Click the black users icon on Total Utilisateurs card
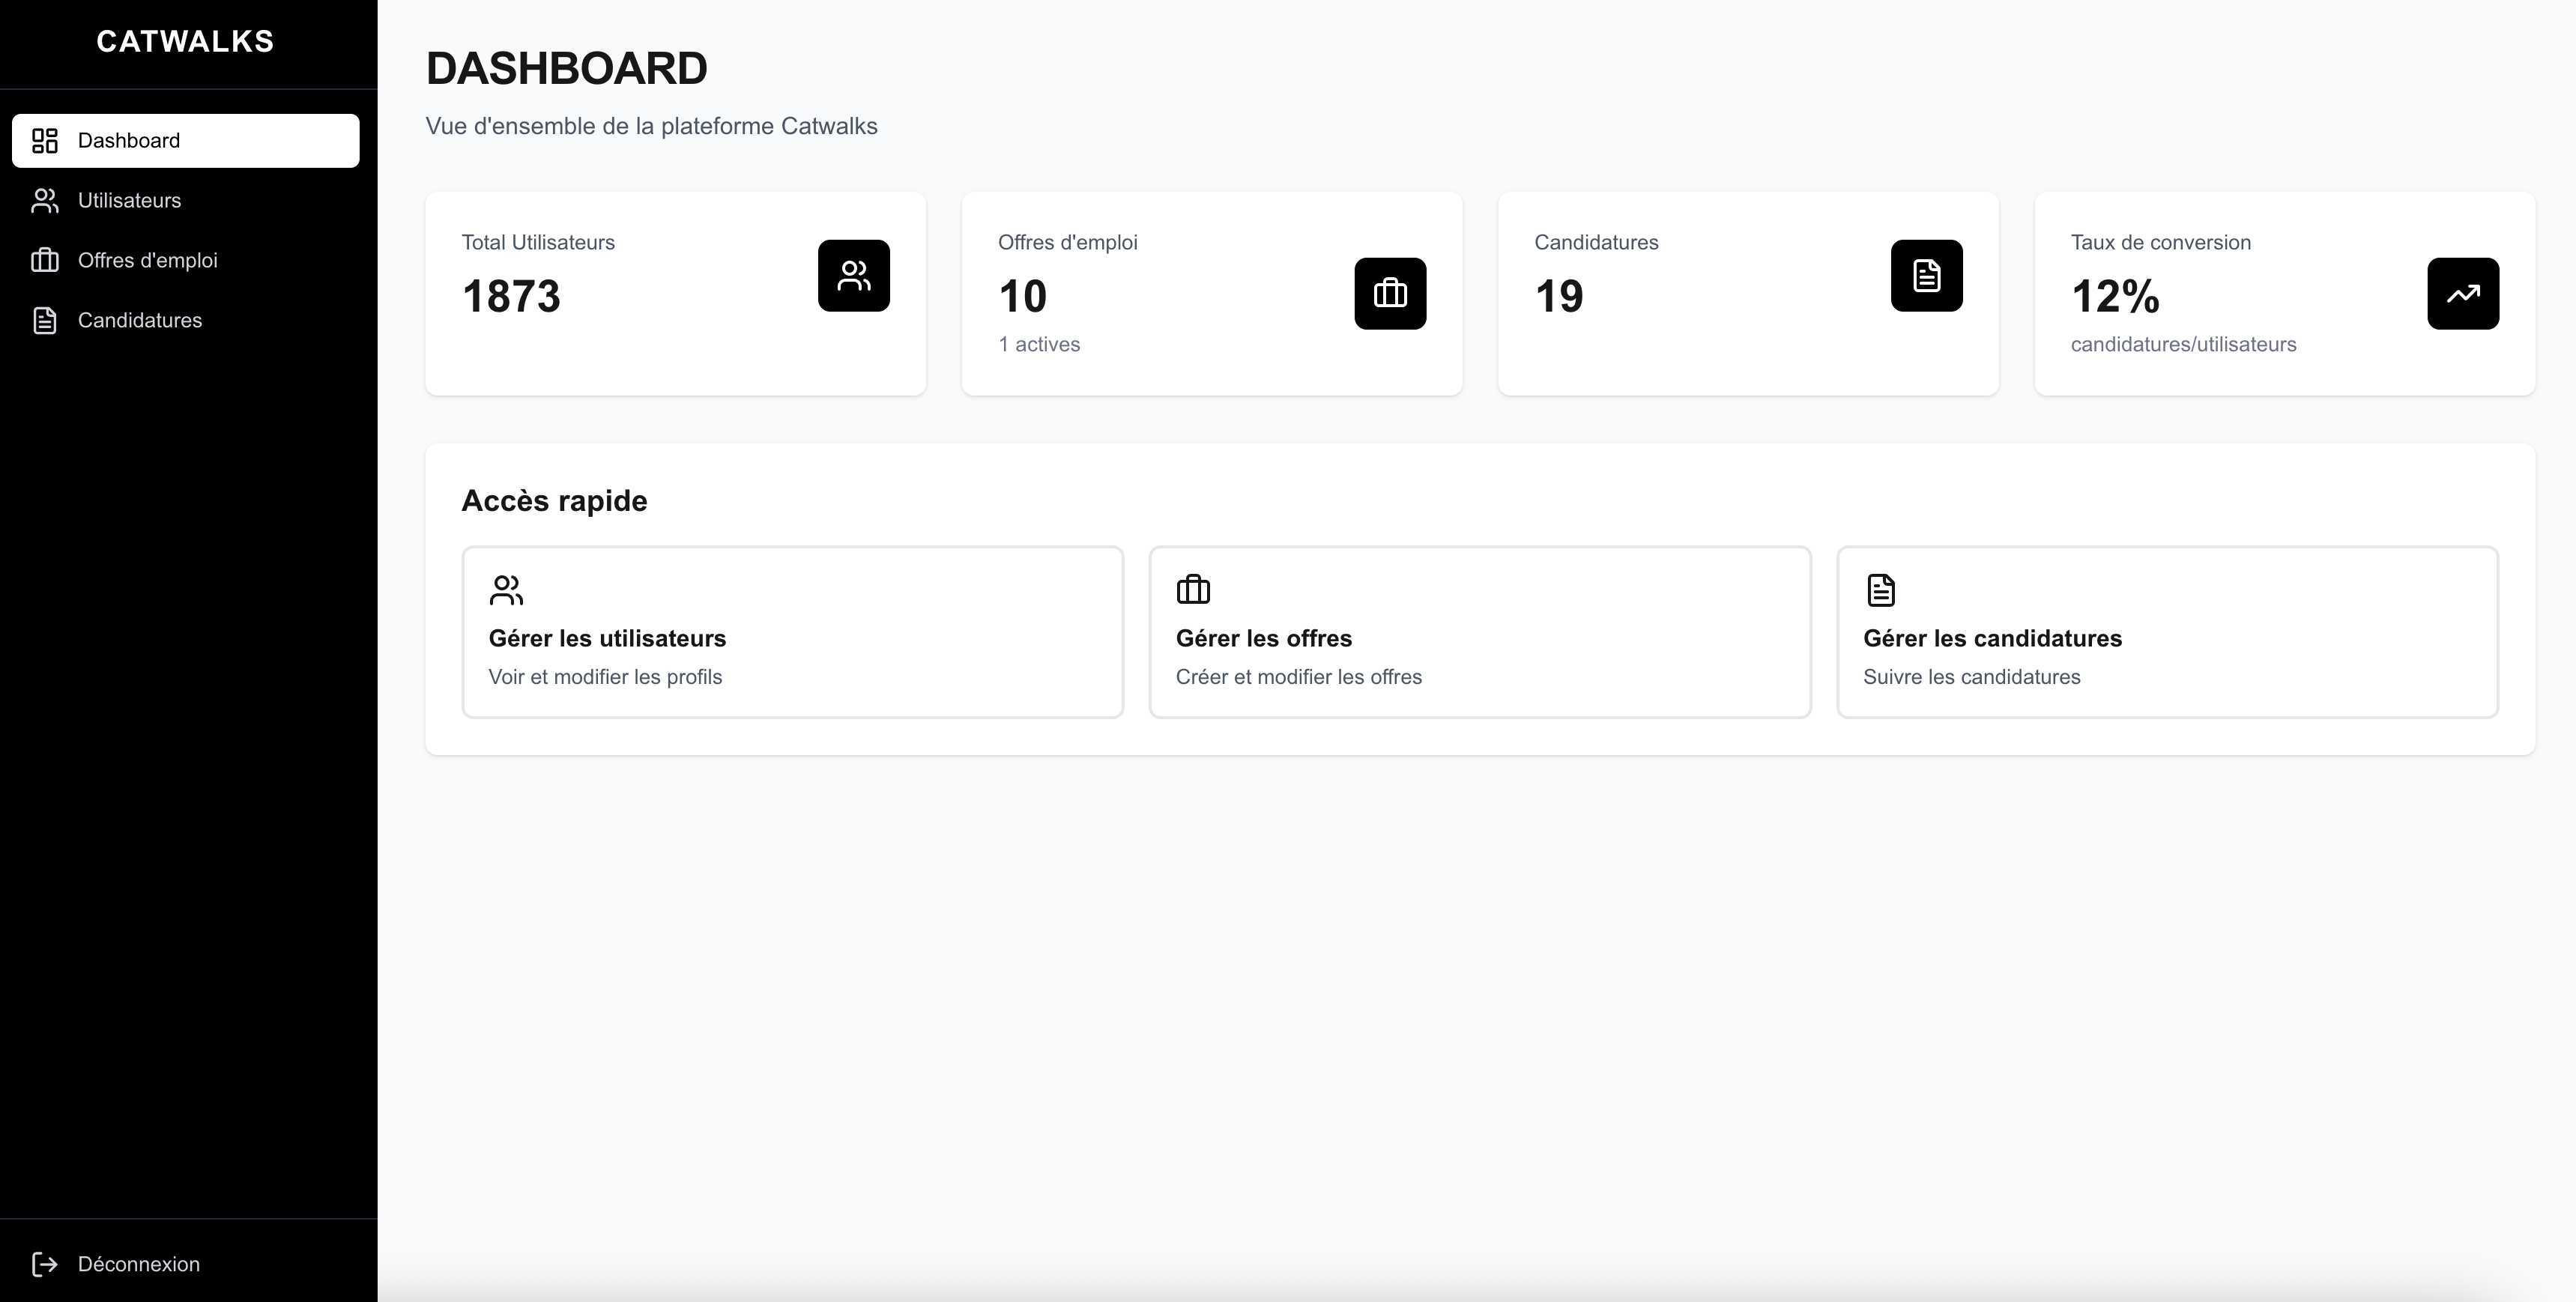The height and width of the screenshot is (1302, 2576). pyautogui.click(x=853, y=276)
